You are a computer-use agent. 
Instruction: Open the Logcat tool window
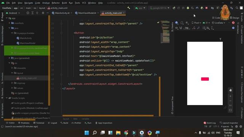[53, 123]
